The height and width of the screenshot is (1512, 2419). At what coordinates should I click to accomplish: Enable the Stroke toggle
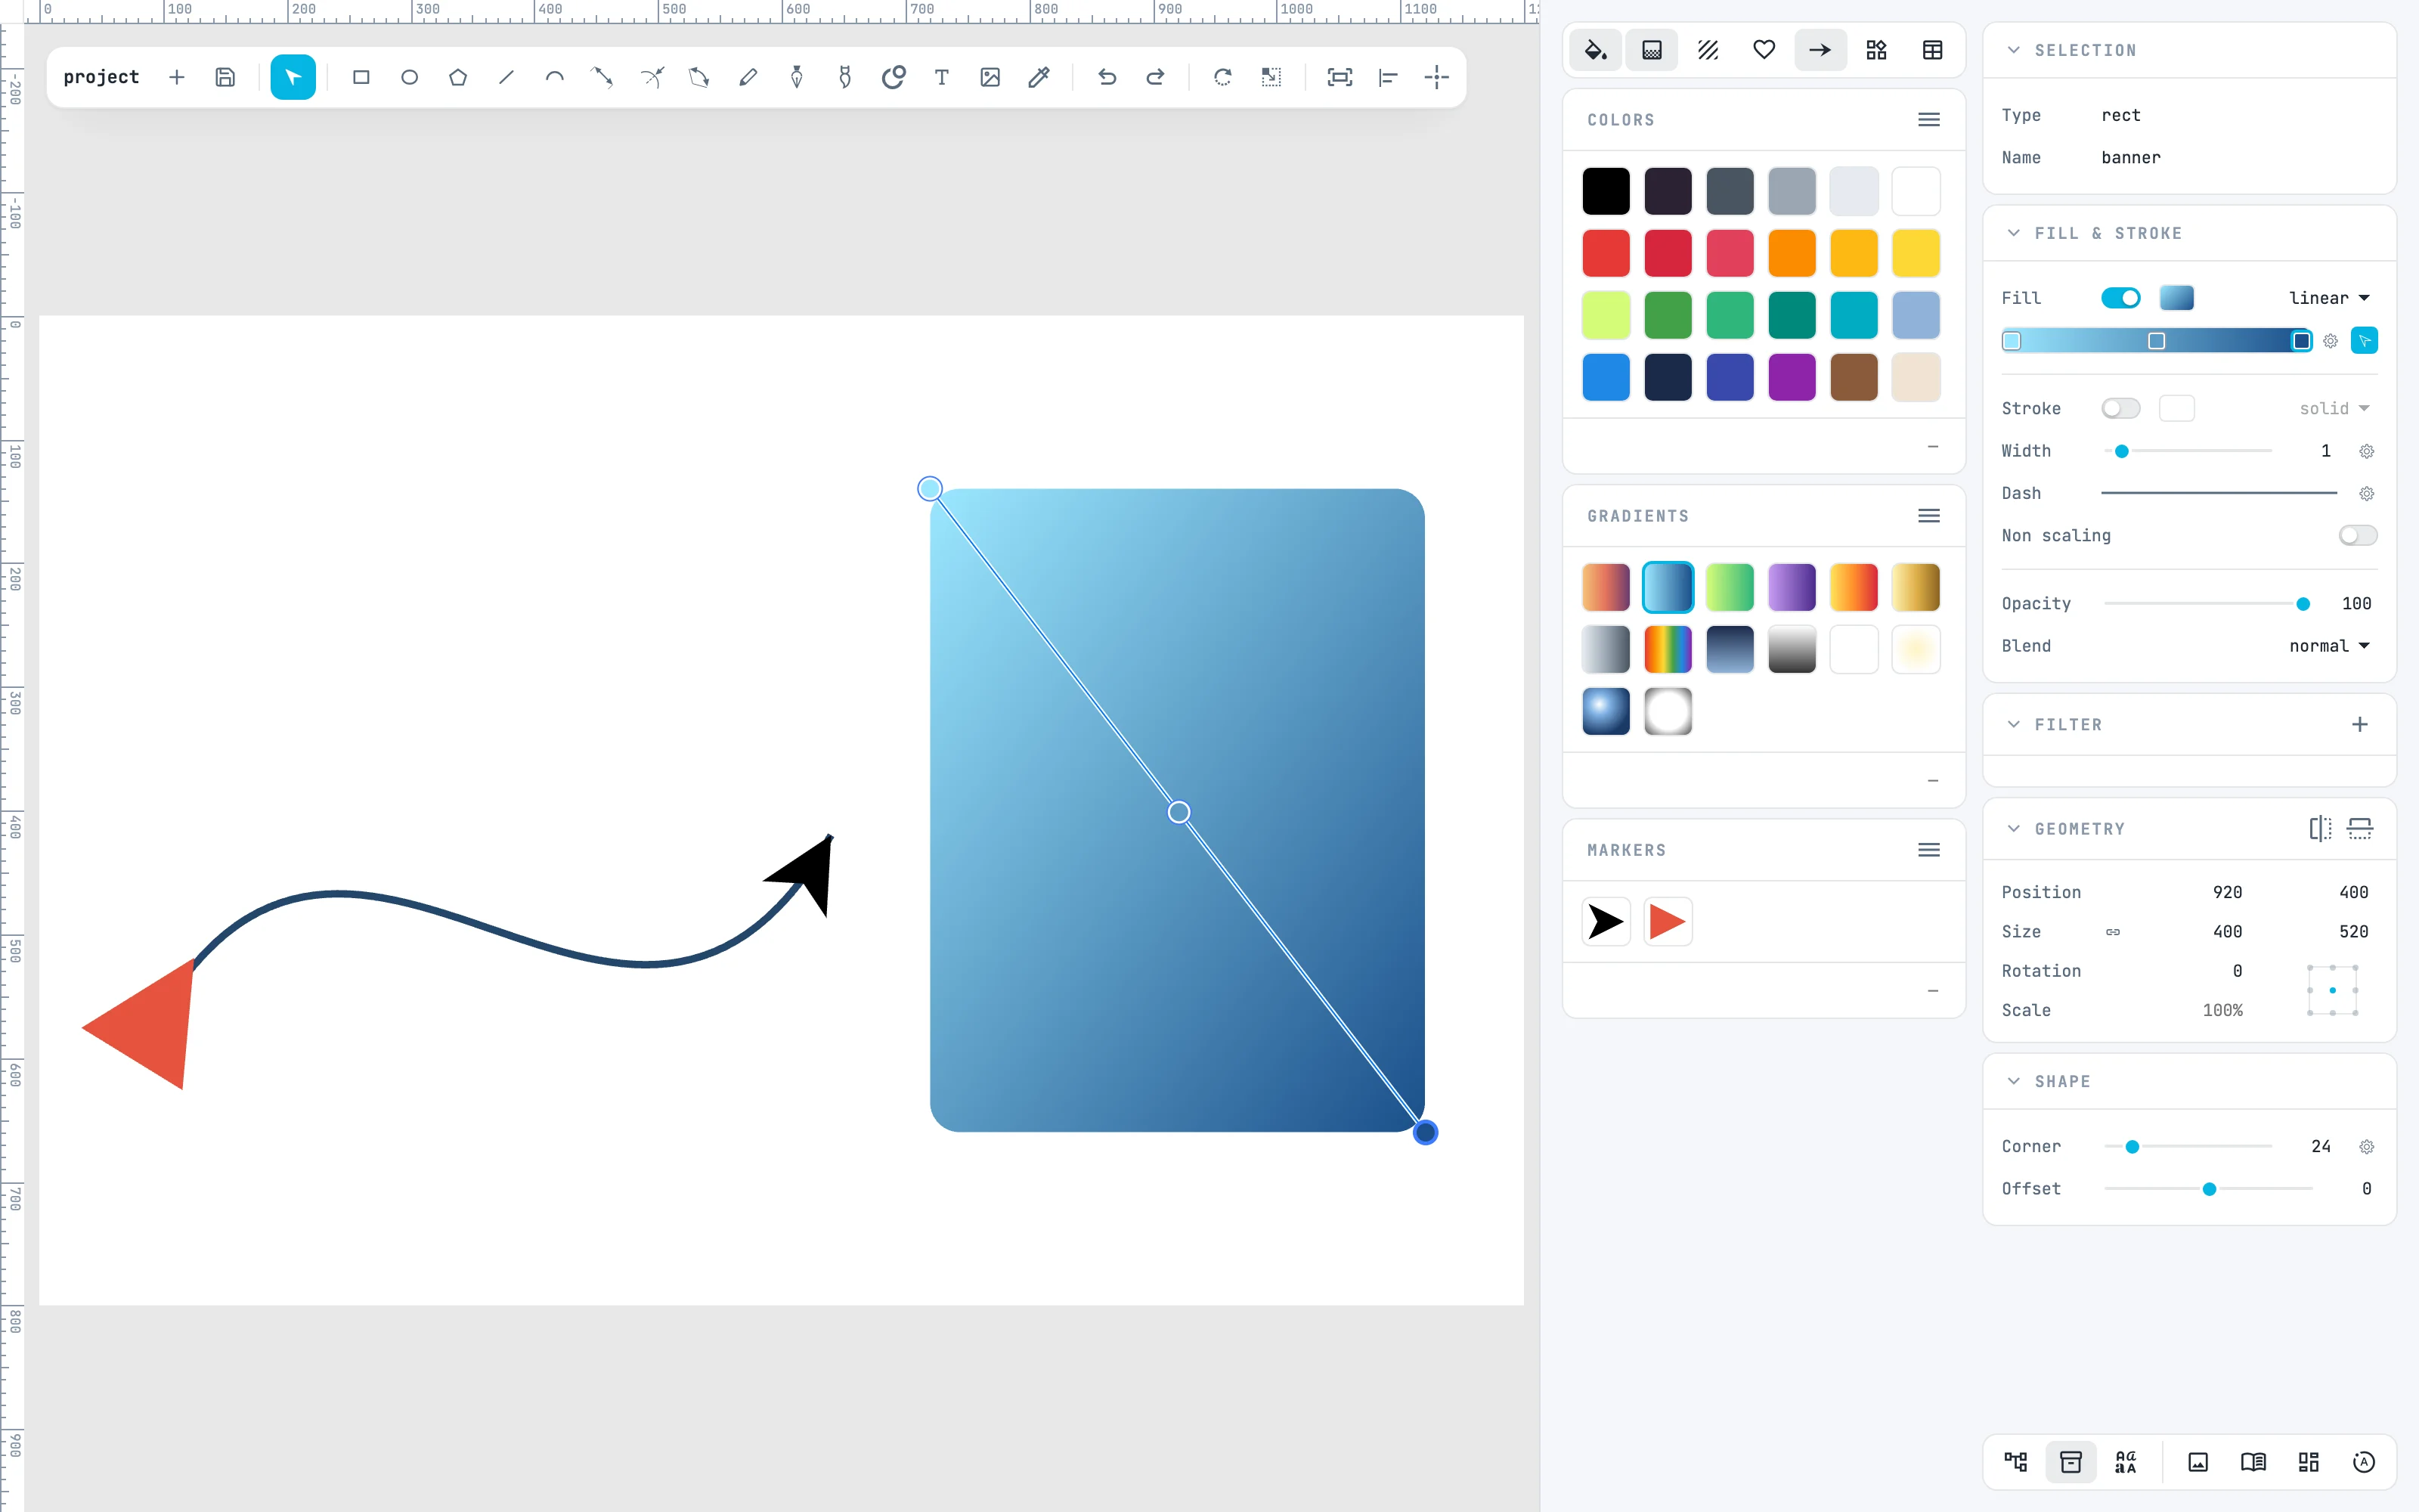point(2120,408)
